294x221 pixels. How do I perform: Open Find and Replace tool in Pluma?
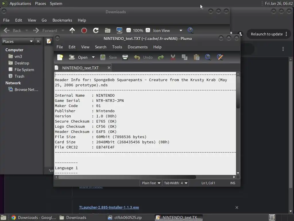click(220, 57)
